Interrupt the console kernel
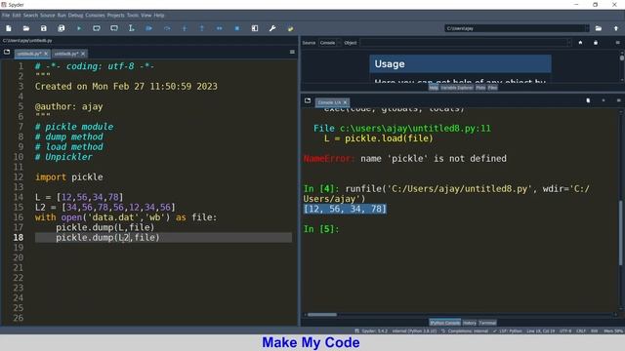This screenshot has height=351, width=625. point(604,100)
